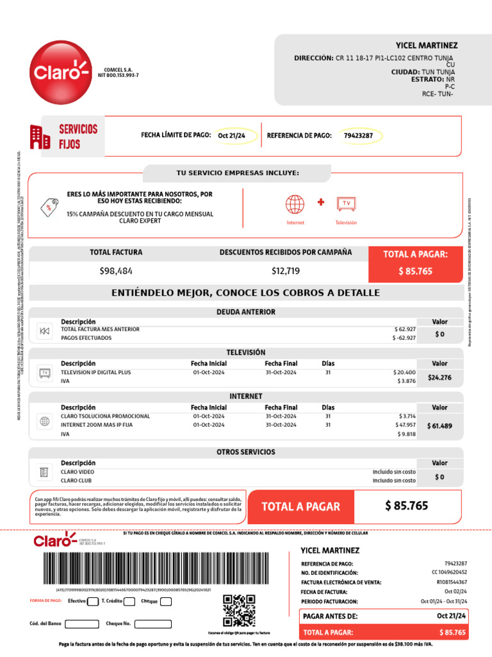The width and height of the screenshot is (492, 657).
Task: Click the Pagos Efectuados row
Action: coord(238,337)
